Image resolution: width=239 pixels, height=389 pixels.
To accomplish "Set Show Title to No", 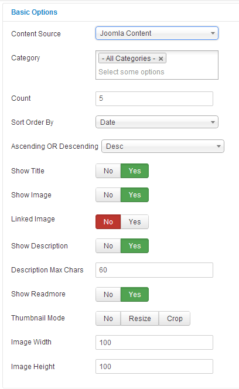I will (108, 171).
